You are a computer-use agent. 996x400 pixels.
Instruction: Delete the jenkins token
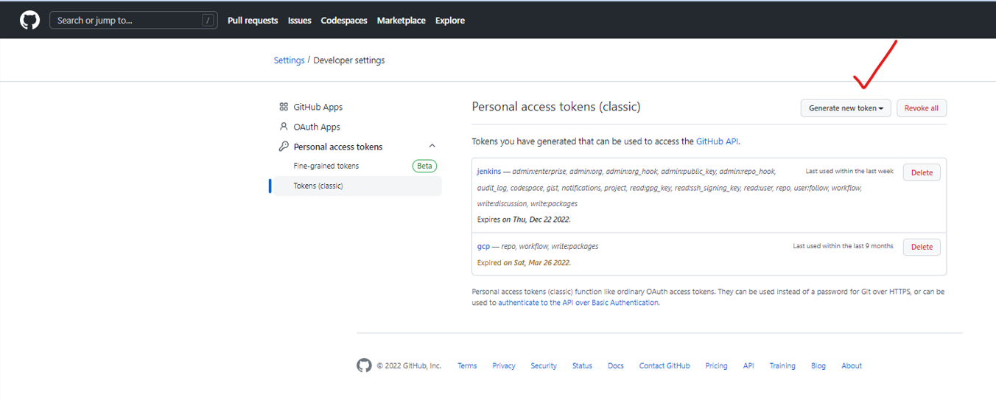tap(922, 172)
